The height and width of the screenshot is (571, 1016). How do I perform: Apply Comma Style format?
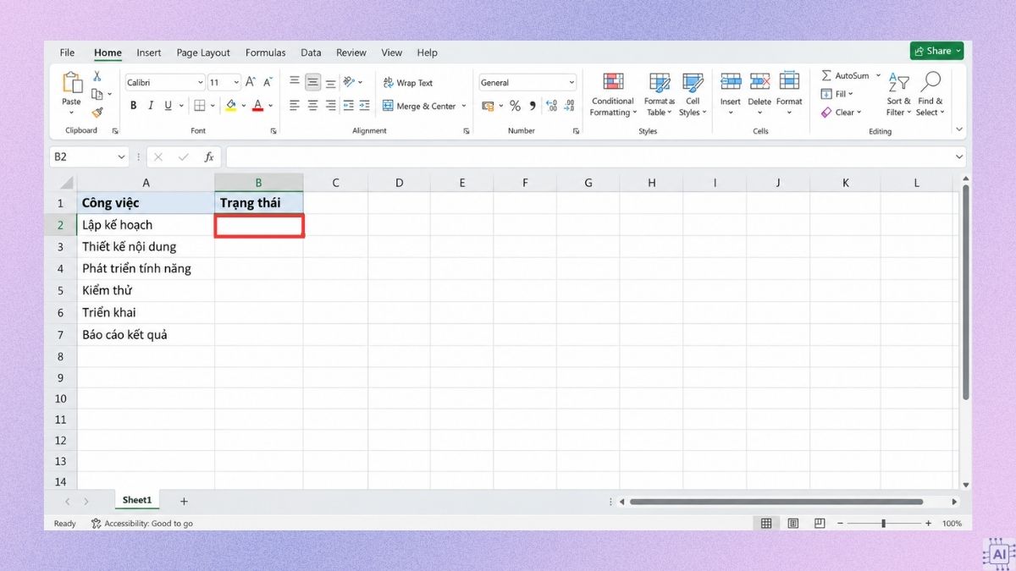point(533,106)
